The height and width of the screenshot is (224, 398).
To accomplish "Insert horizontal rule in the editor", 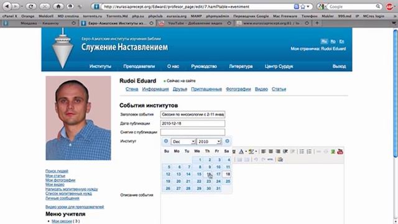I will pos(271,159).
